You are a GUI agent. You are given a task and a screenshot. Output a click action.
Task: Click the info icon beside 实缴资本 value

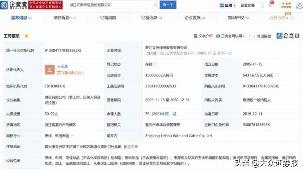click(x=277, y=75)
